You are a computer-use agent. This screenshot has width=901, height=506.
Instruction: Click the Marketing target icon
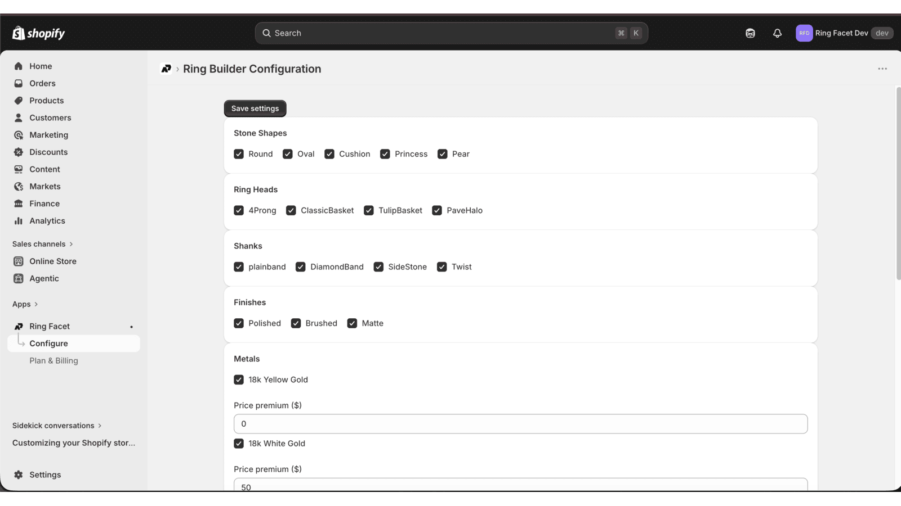click(19, 135)
